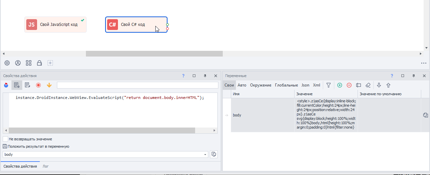Expand the body variable dropdown
Image resolution: width=430 pixels, height=175 pixels.
206,154
